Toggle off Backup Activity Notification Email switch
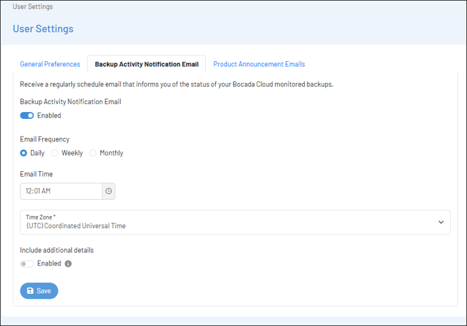This screenshot has height=326, width=467. [x=26, y=115]
